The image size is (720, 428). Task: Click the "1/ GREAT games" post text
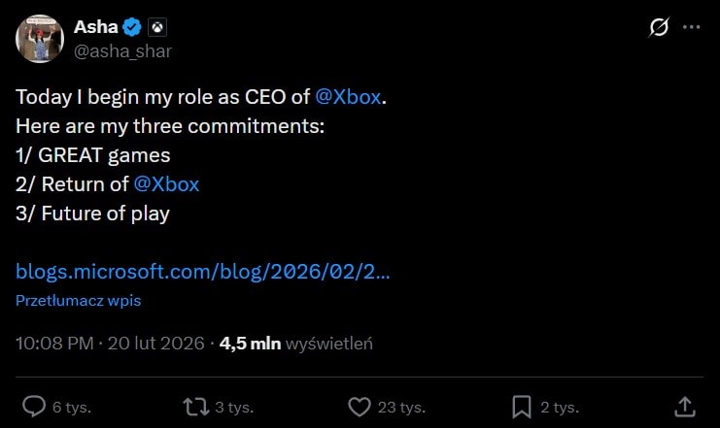pyautogui.click(x=92, y=155)
